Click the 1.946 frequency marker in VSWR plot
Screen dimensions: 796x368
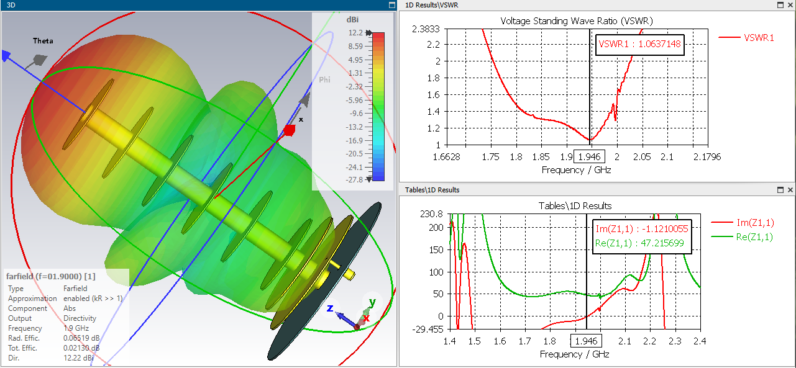click(590, 158)
